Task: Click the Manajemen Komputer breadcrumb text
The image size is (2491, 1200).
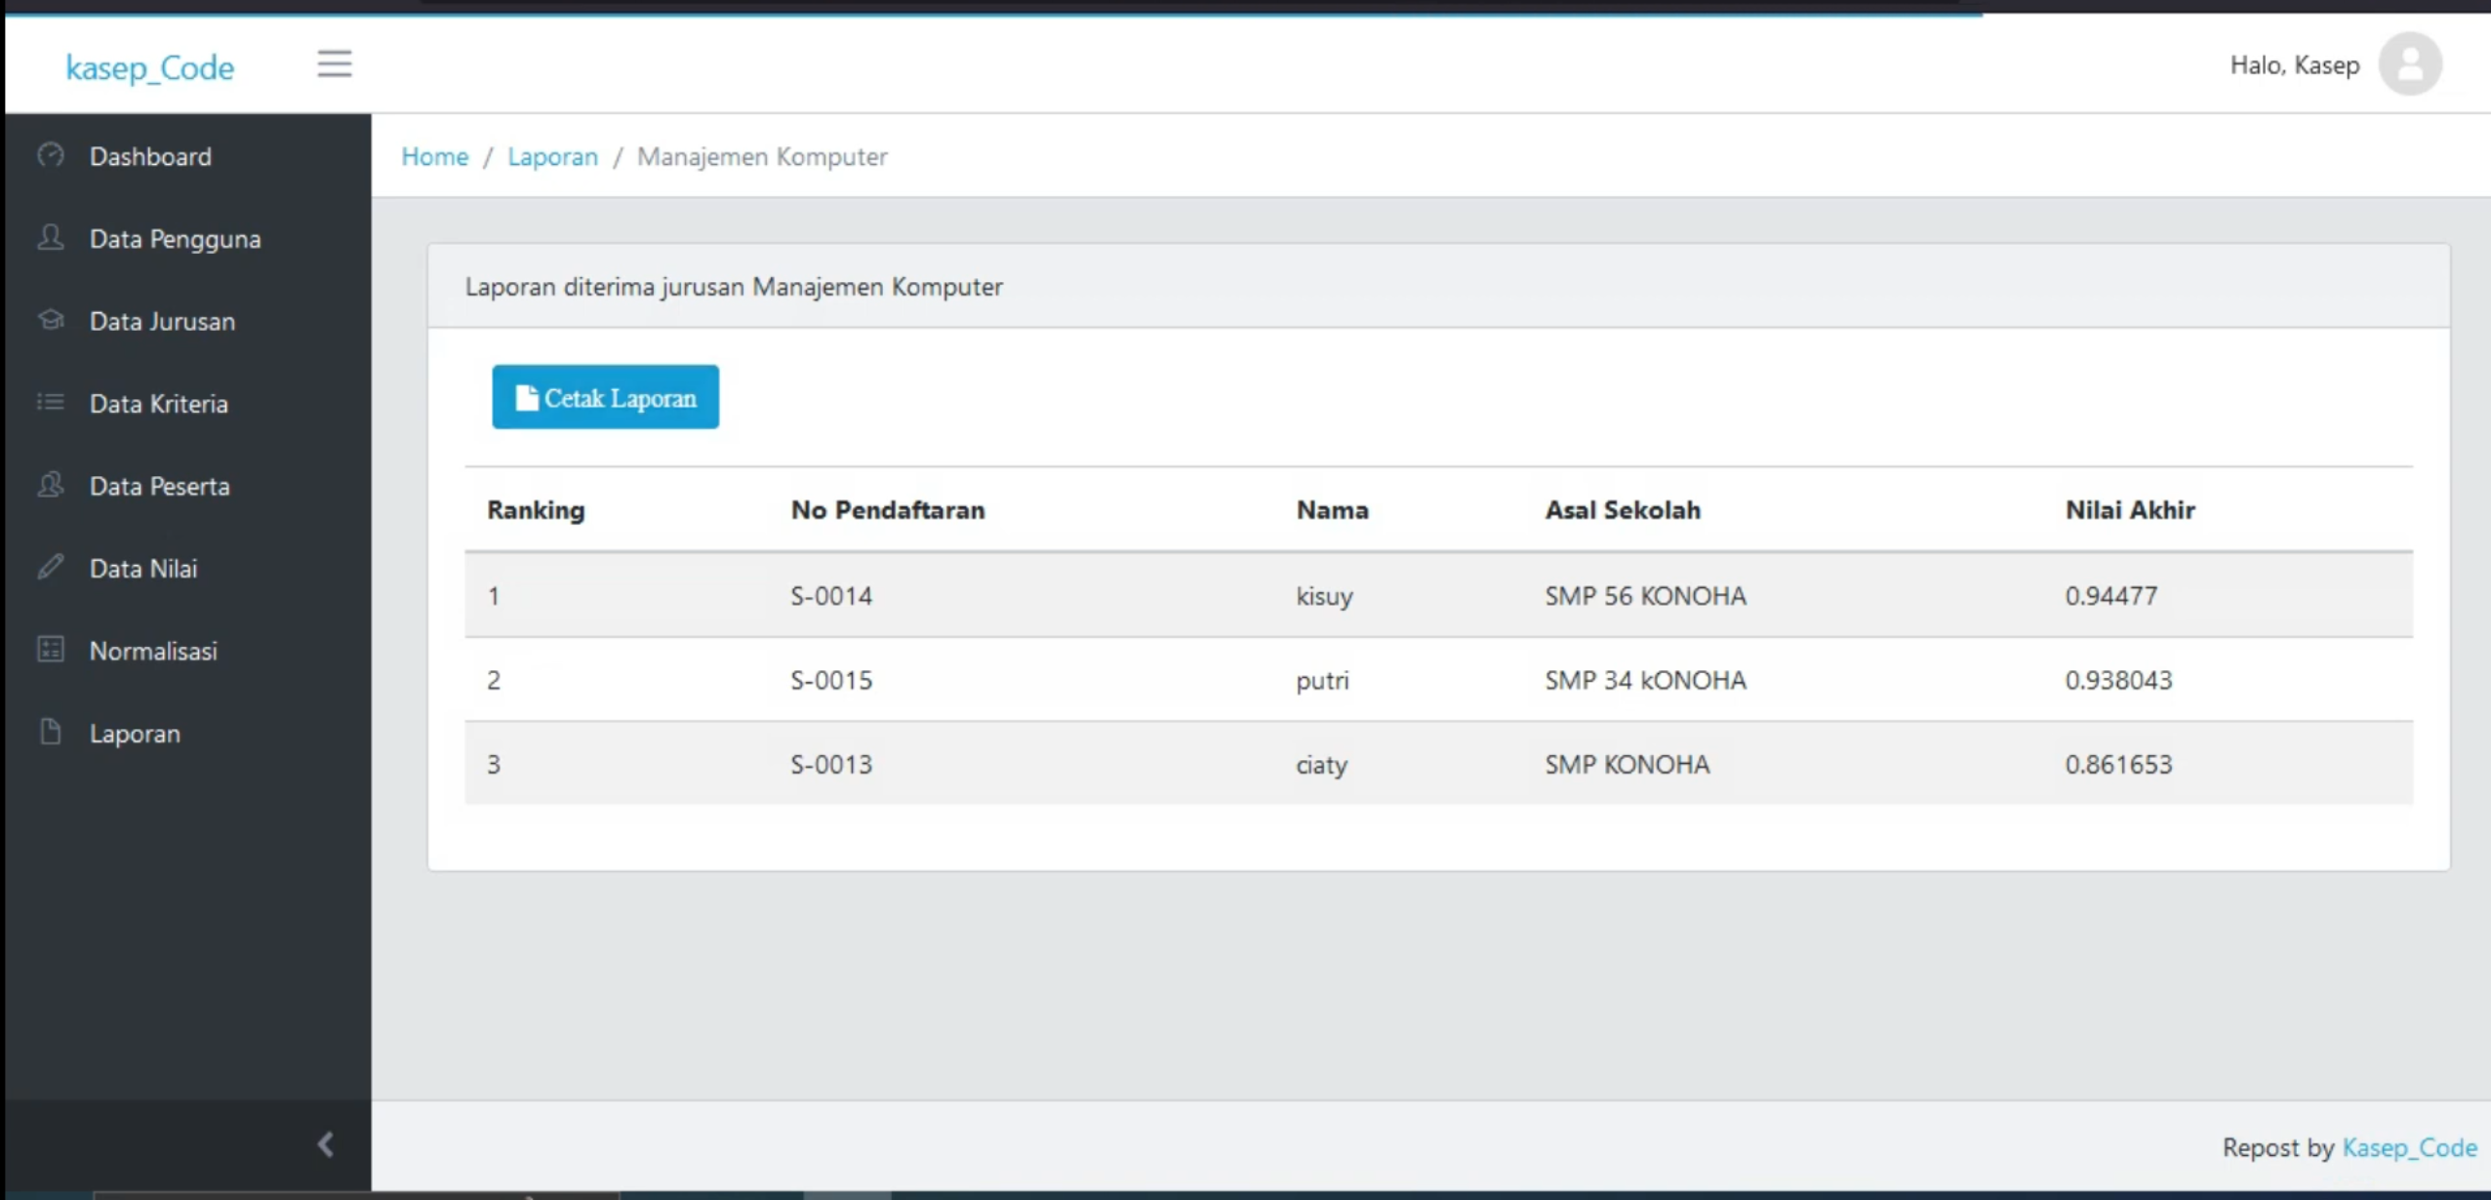Action: [x=762, y=156]
